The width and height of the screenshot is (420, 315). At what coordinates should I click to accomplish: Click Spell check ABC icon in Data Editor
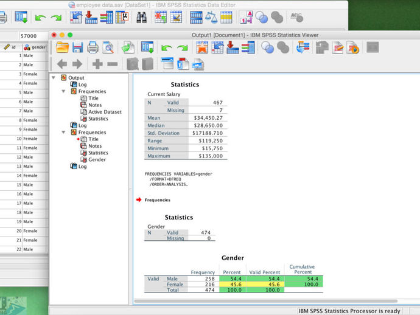[297, 18]
